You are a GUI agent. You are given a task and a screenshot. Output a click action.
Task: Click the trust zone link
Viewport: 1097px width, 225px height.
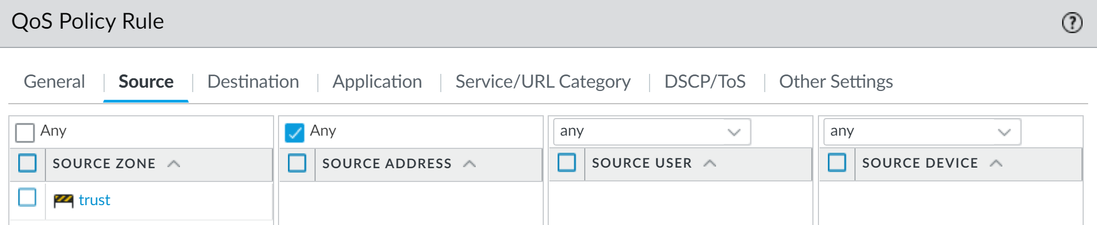click(94, 200)
